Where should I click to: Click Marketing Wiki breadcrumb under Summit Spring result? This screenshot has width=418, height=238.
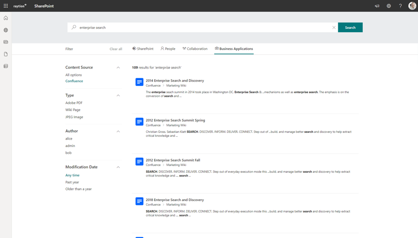coord(176,125)
